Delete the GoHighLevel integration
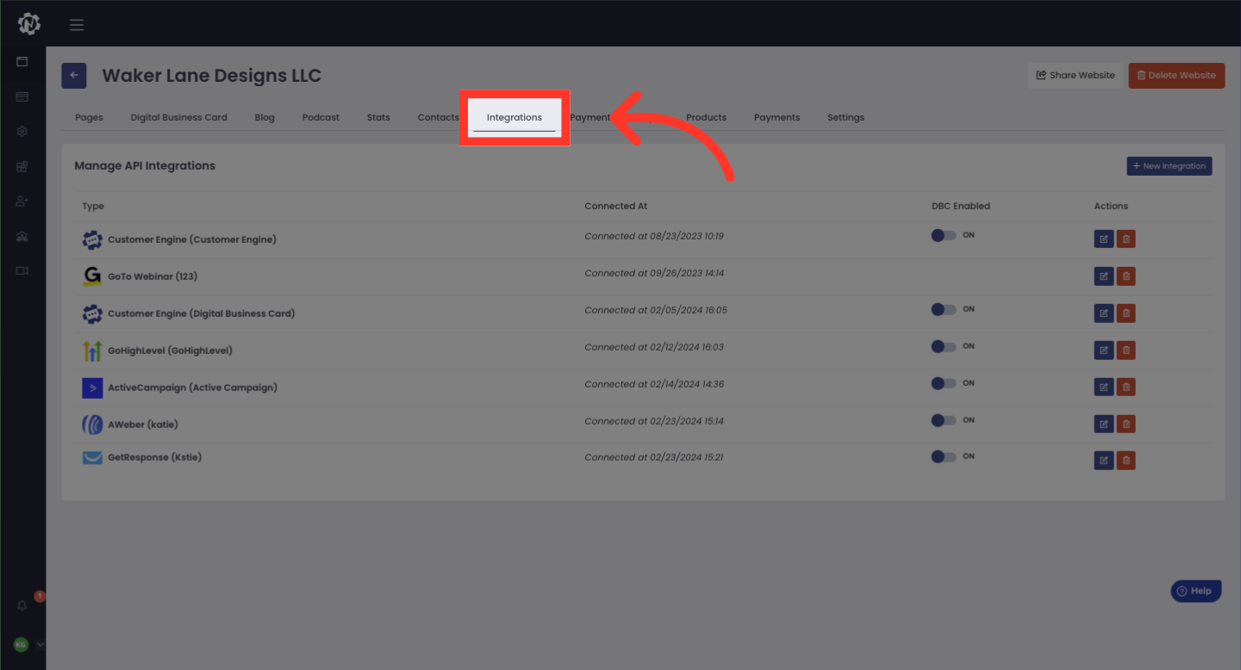Viewport: 1241px width, 670px height. 1126,351
